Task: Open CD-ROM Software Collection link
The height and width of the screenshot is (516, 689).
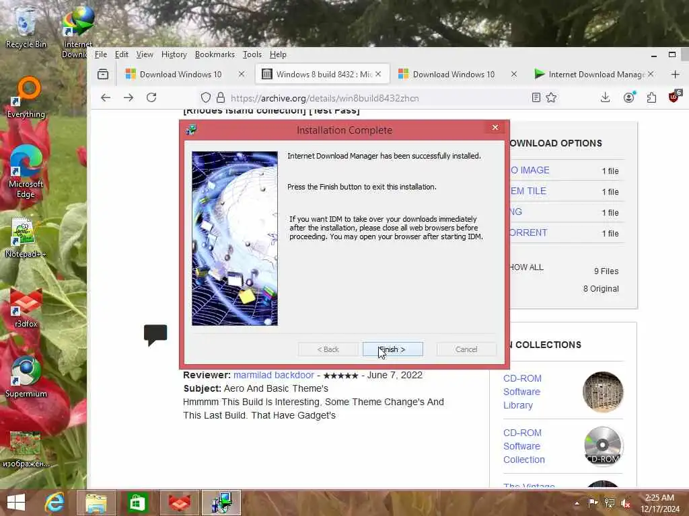Action: [x=523, y=446]
